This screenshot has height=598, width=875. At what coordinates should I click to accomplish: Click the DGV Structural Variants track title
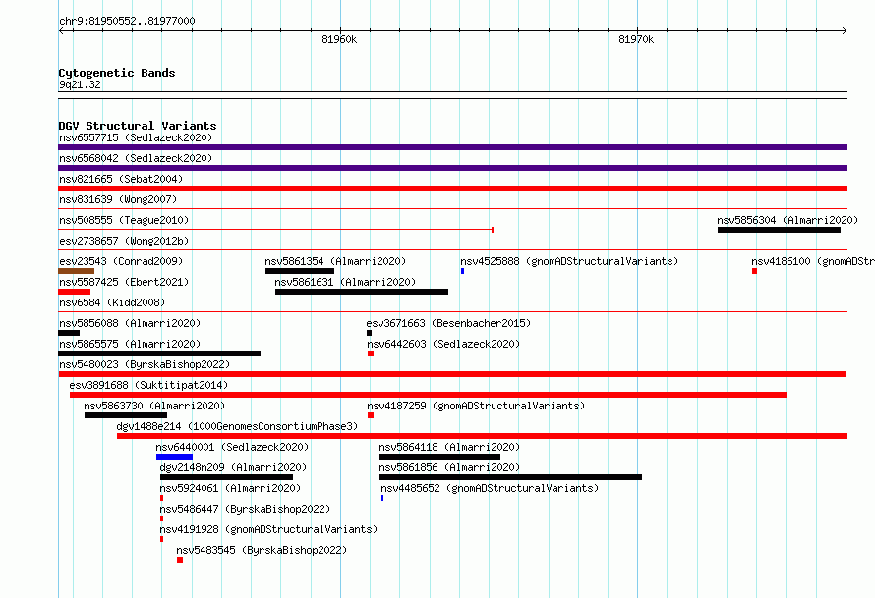(x=138, y=126)
